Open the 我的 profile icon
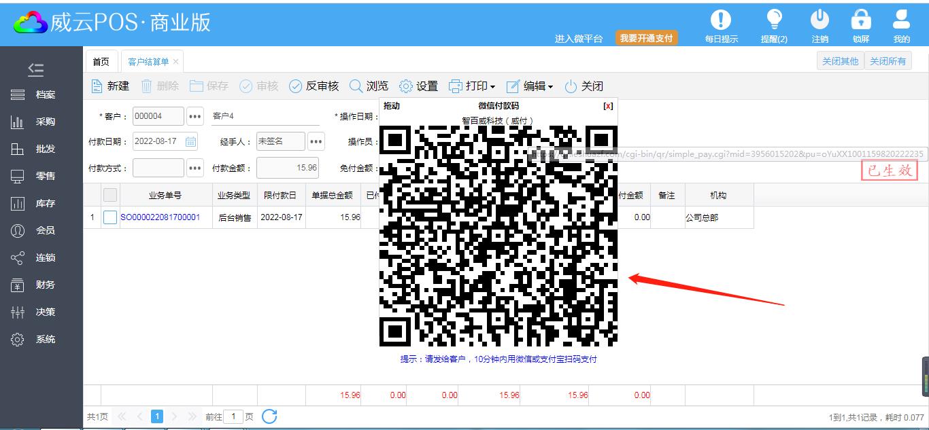The height and width of the screenshot is (430, 929). tap(901, 20)
